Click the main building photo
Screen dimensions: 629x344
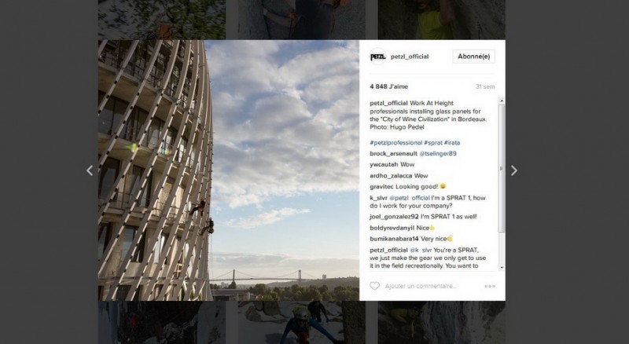click(x=229, y=170)
